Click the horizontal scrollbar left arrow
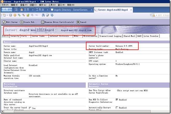The height and width of the screenshot is (114, 171). (x=2, y=112)
